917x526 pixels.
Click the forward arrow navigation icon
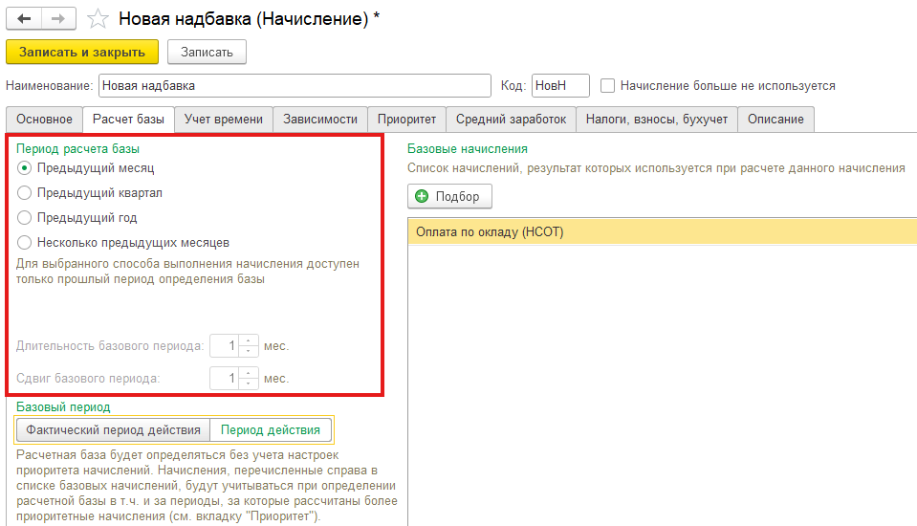[58, 19]
